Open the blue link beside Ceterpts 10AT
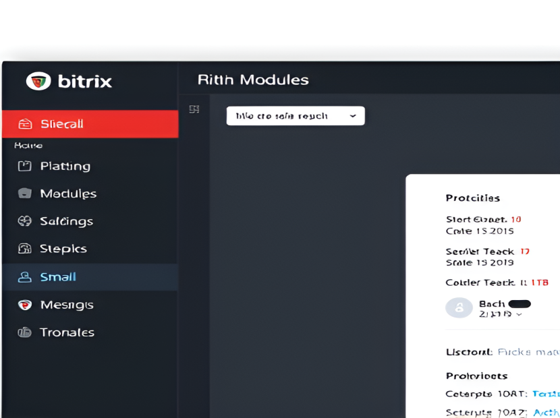Viewport: 560px width, 418px height. click(546, 394)
